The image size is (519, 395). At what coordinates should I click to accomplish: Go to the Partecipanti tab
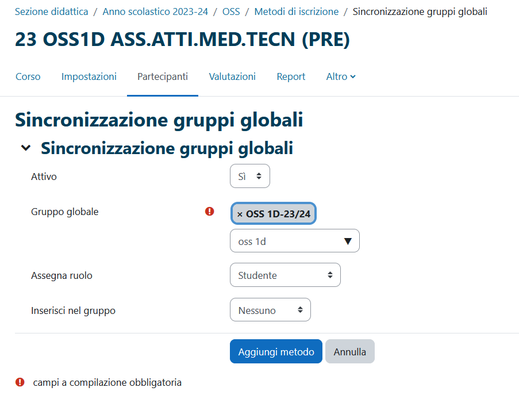[x=163, y=76]
